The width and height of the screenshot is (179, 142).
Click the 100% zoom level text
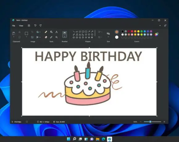tap(135, 122)
